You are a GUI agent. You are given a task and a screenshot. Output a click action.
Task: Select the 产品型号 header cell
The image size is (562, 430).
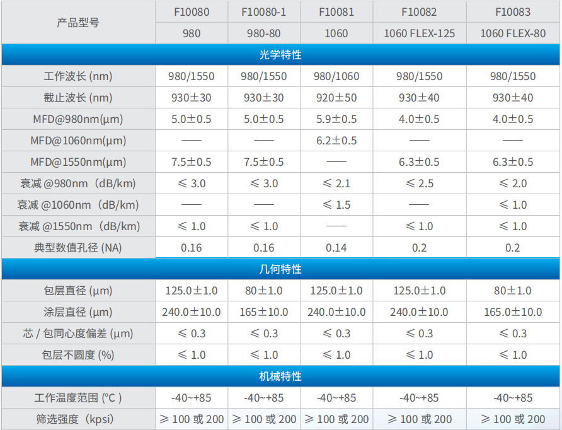tap(78, 22)
